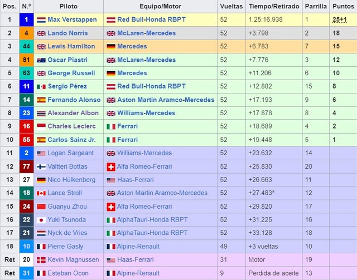This screenshot has width=357, height=280.
Task: Open the Max Verstappen driver link
Action: pyautogui.click(x=72, y=20)
